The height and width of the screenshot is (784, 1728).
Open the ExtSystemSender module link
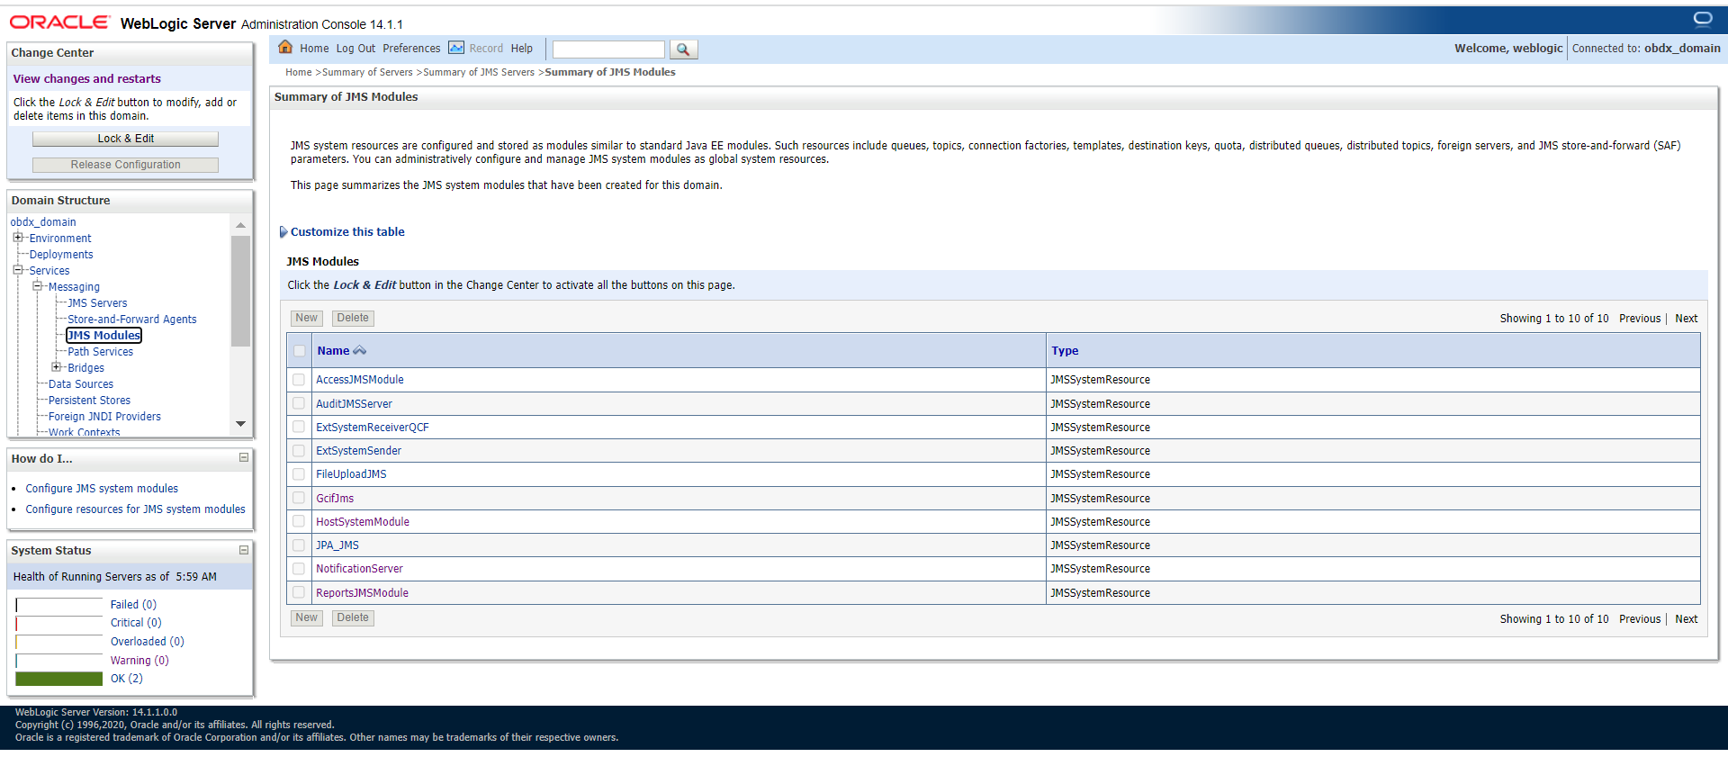point(358,451)
